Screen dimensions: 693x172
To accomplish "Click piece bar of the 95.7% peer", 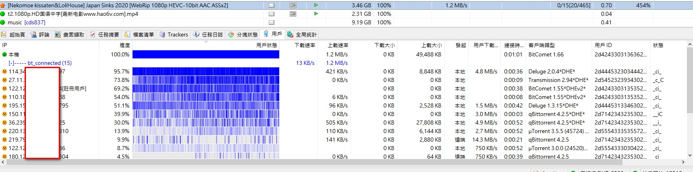I will 206,71.
